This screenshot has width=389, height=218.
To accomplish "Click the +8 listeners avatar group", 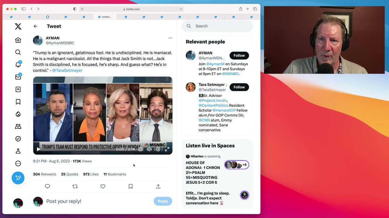I will click(237, 165).
